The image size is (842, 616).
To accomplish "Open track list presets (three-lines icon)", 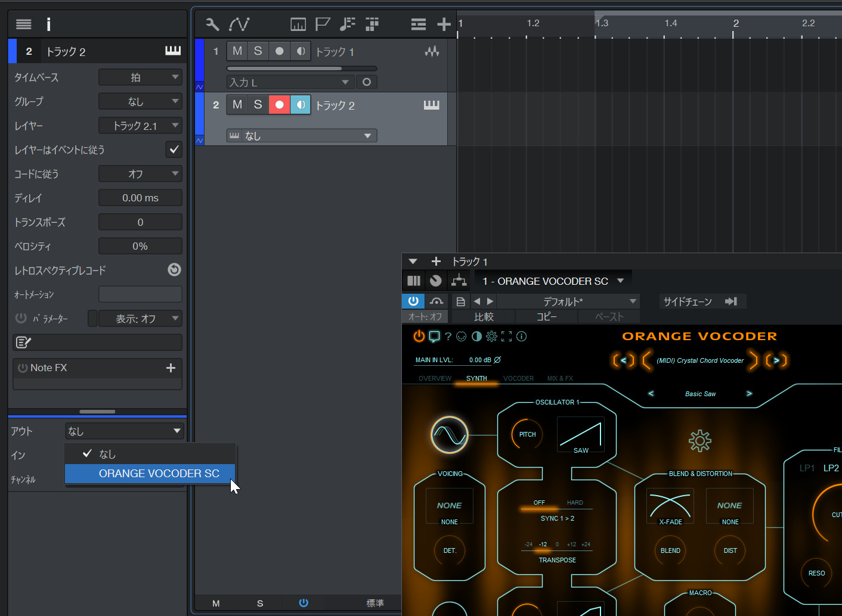I will (x=419, y=24).
